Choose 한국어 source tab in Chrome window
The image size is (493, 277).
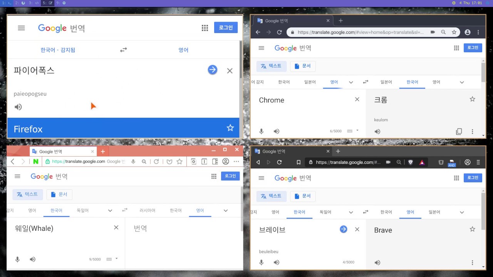point(284,82)
